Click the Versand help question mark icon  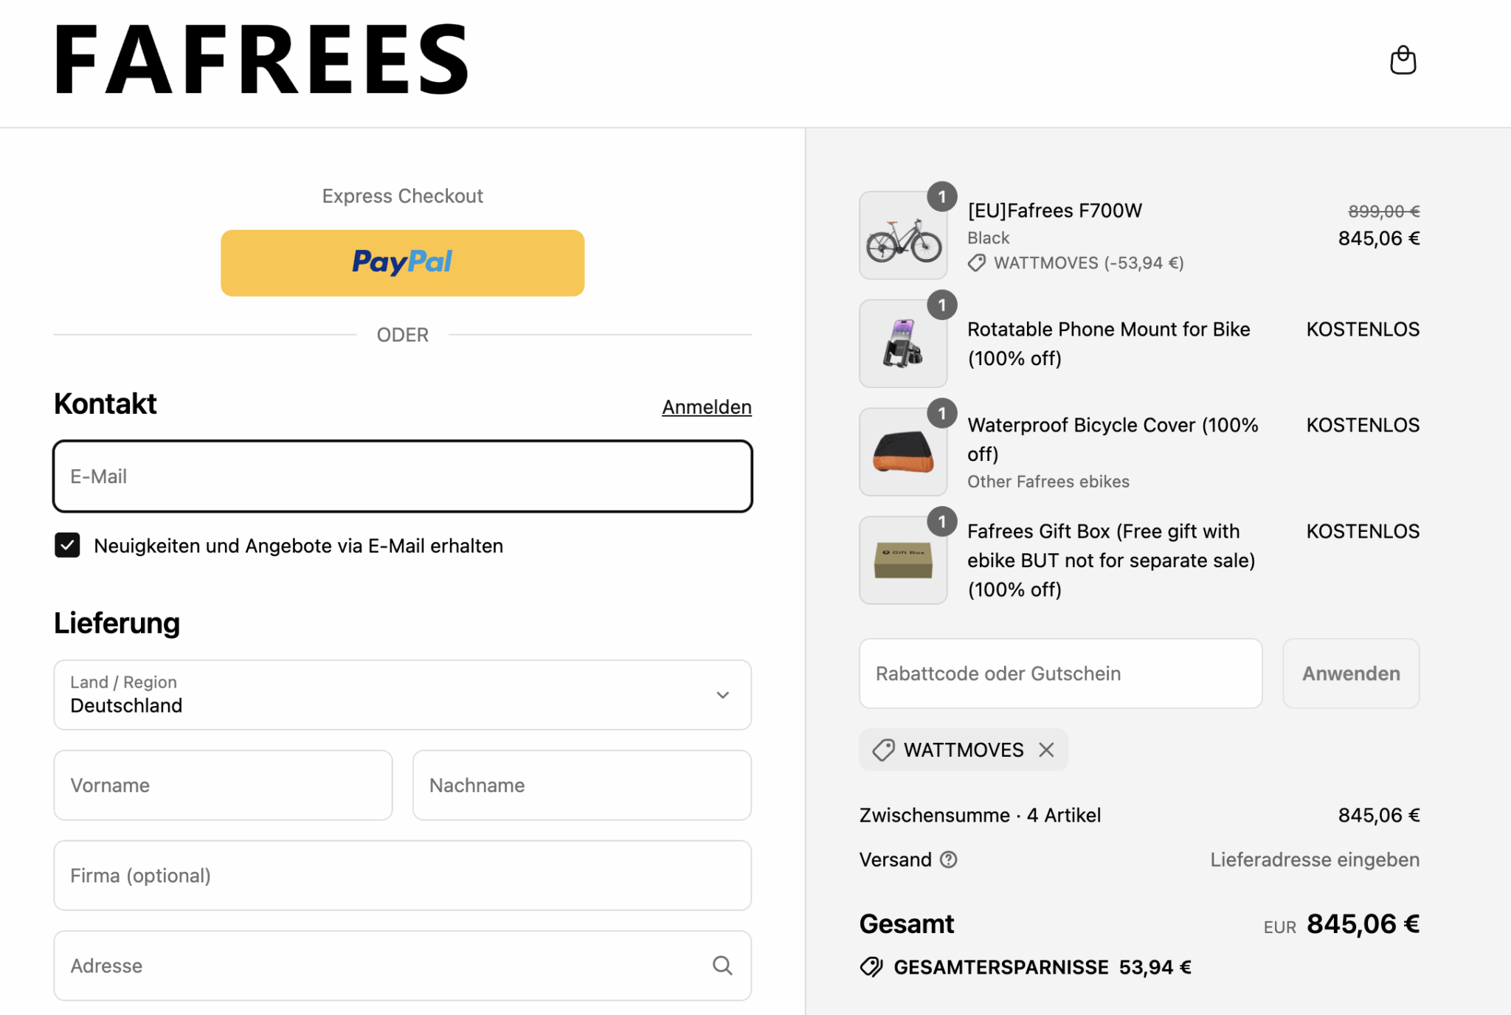point(949,859)
